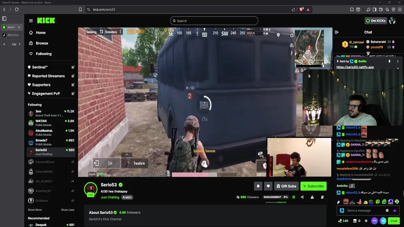Toggle following with the heart button

[268, 186]
